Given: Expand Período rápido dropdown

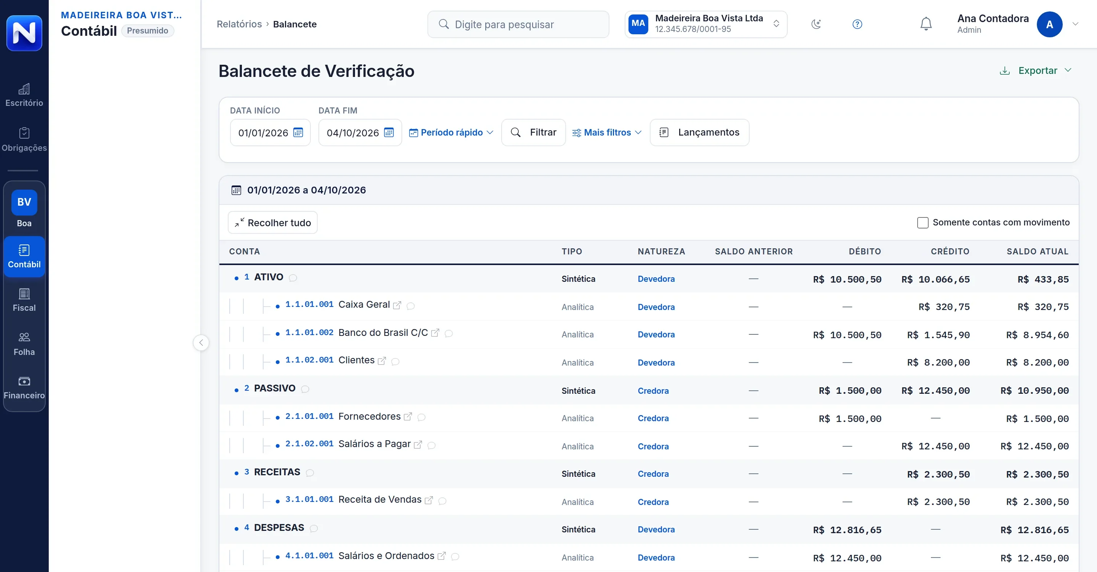Looking at the screenshot, I should 451,133.
